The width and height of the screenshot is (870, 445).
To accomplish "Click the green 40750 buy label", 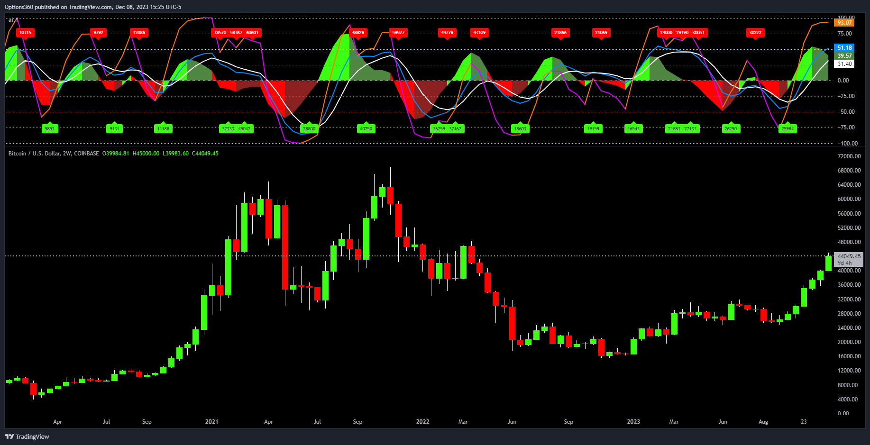I will coord(366,128).
